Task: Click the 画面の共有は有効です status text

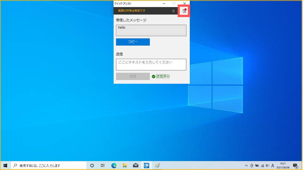Action: tap(132, 11)
